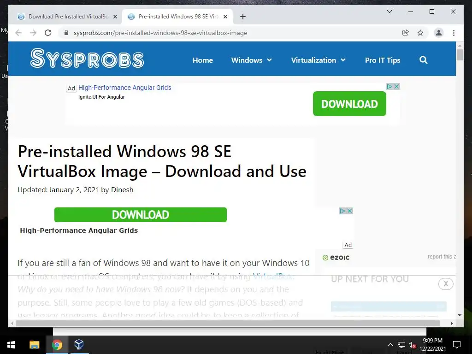The height and width of the screenshot is (354, 472).
Task: Expand the Windows menu chevron
Action: [269, 60]
